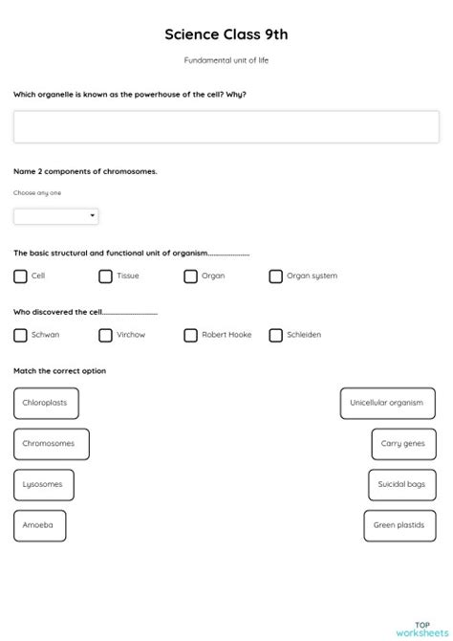Select the Organ checkbox
Image resolution: width=453 pixels, height=641 pixels.
(x=190, y=276)
